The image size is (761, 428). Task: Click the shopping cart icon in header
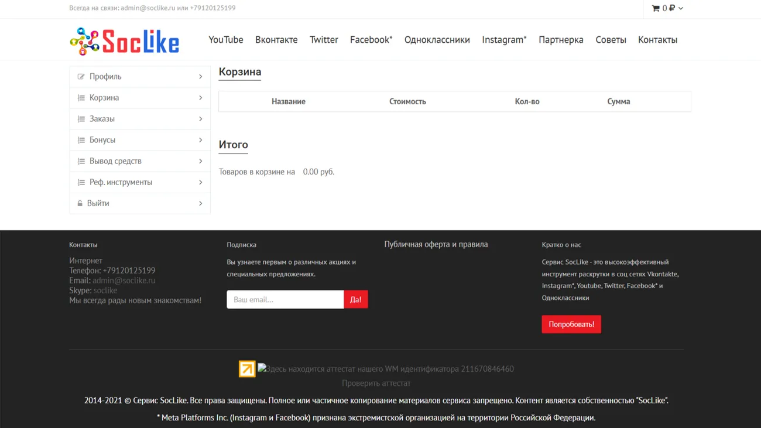pyautogui.click(x=656, y=8)
